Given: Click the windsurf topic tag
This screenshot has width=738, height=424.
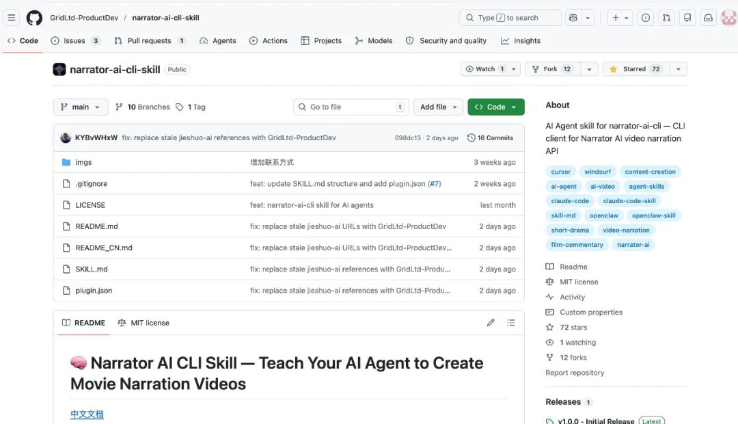Looking at the screenshot, I should click(598, 172).
